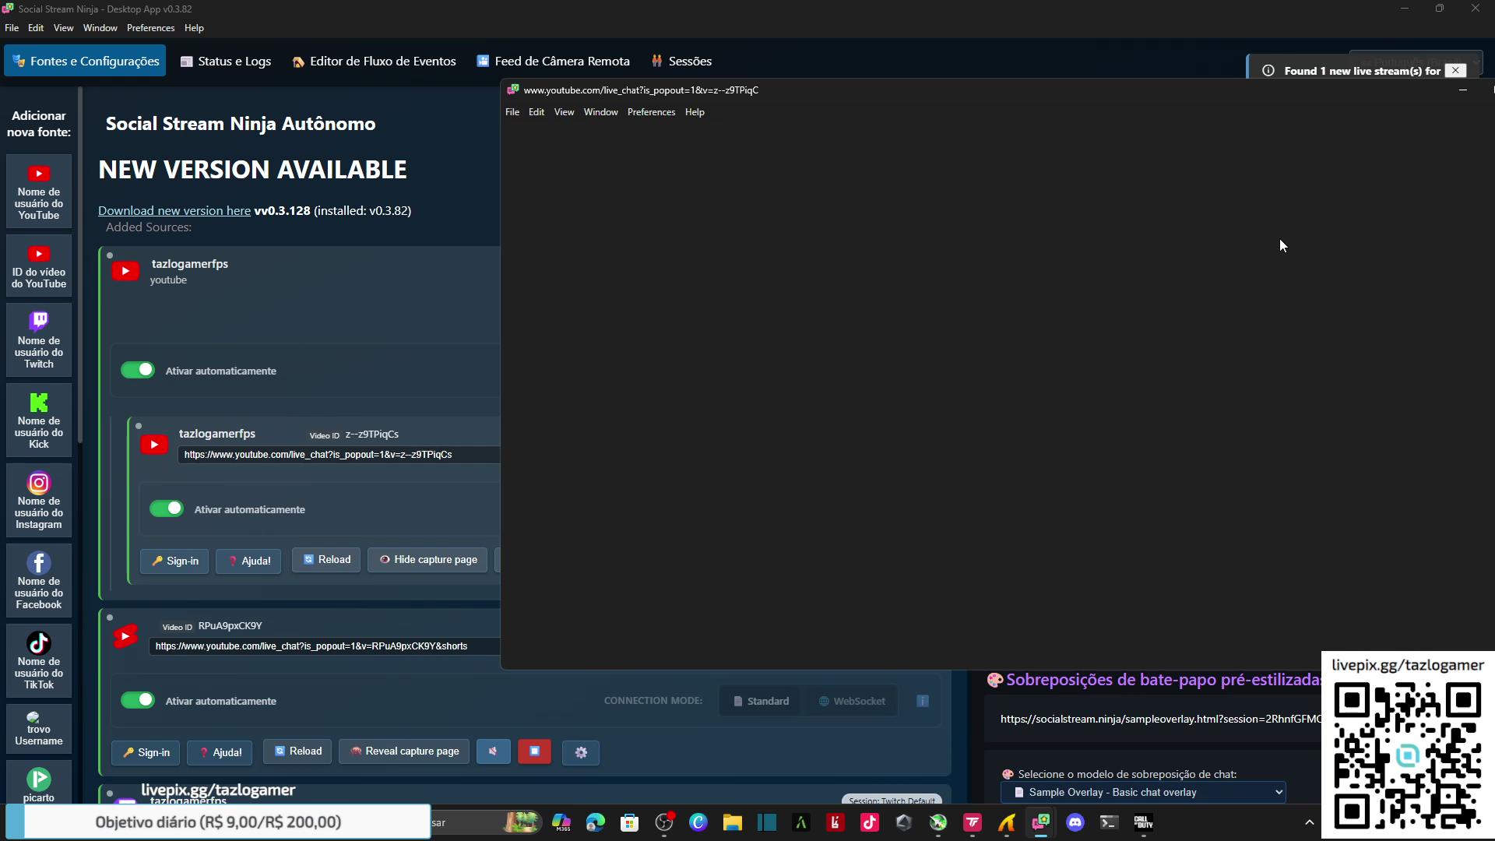The width and height of the screenshot is (1495, 841).
Task: Dismiss the new live stream notification
Action: click(x=1455, y=70)
